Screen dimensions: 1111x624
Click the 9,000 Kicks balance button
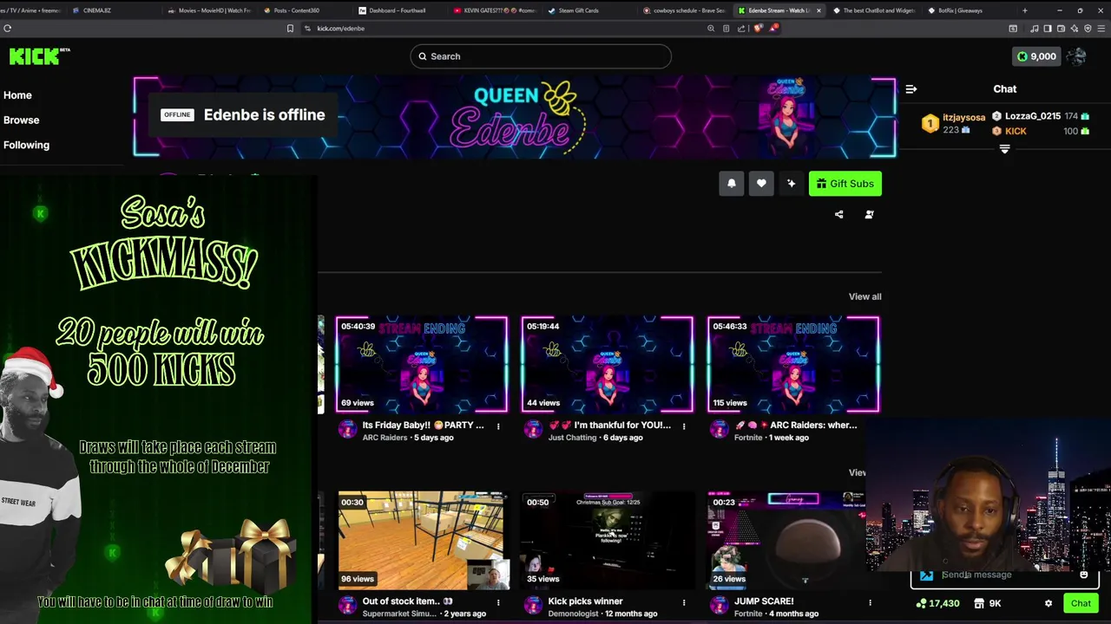[1036, 56]
